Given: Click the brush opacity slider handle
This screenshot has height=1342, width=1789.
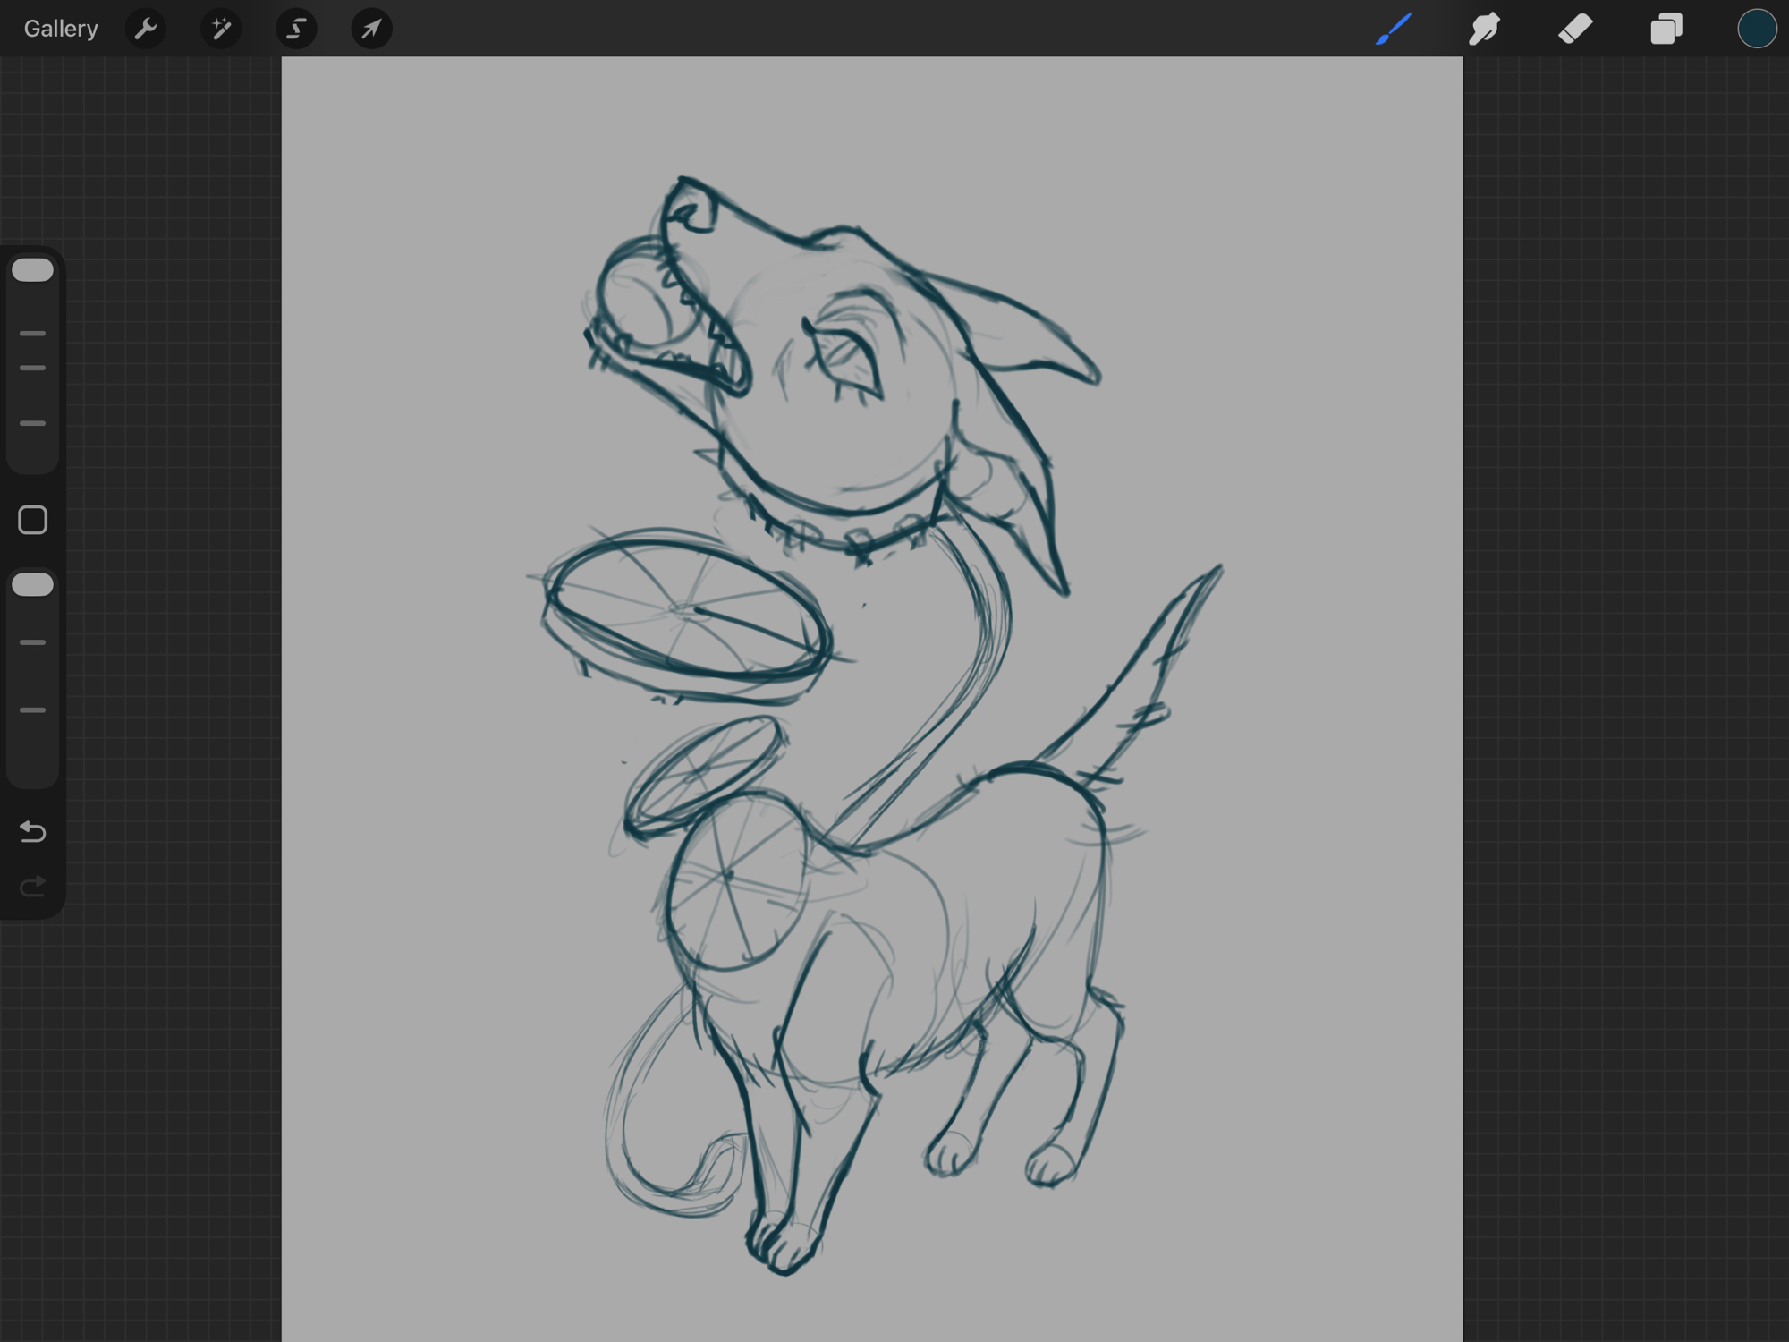Looking at the screenshot, I should point(33,585).
